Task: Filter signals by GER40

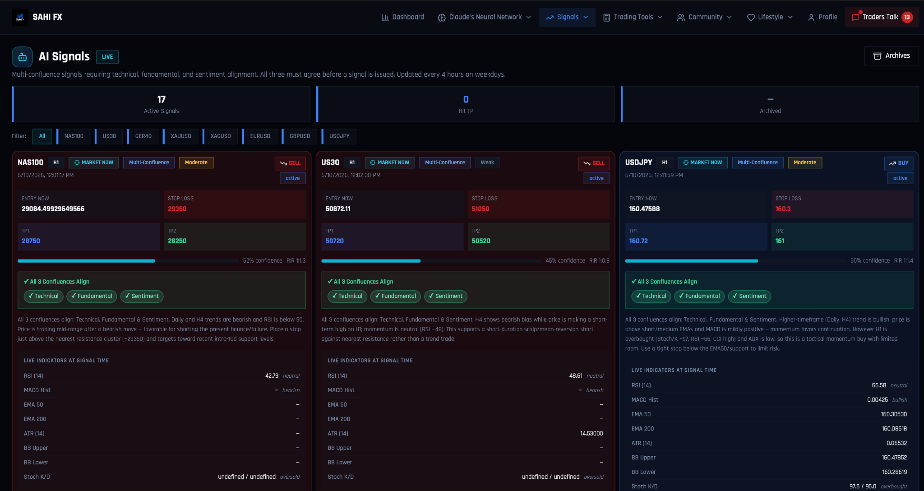Action: click(143, 136)
